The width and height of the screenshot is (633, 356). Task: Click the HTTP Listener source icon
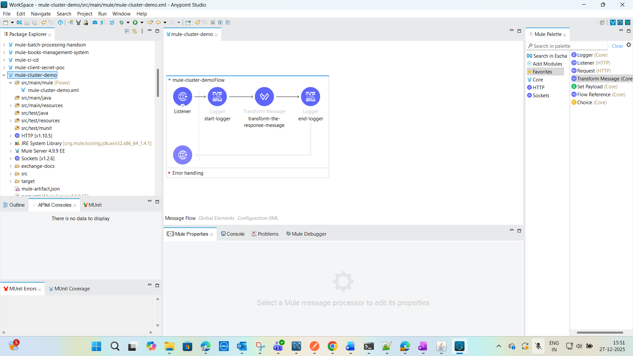click(x=182, y=97)
